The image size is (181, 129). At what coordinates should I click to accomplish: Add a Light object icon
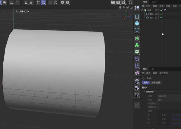137,95
